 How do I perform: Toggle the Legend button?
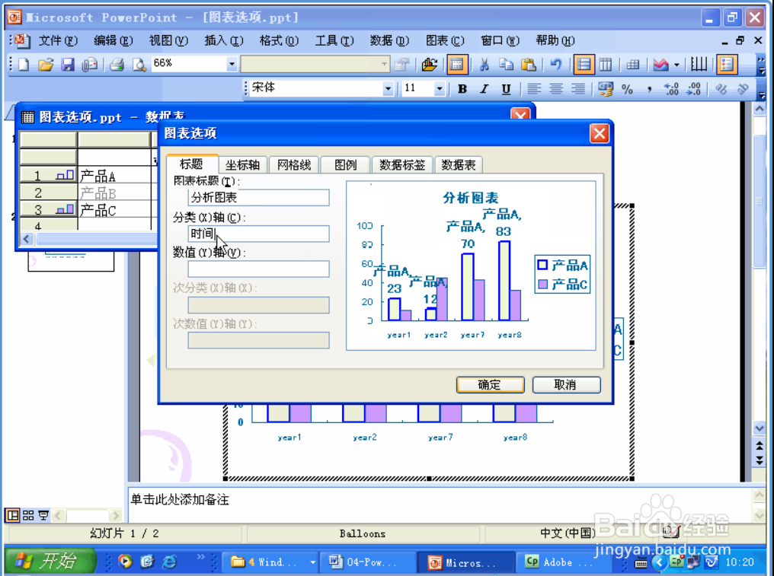click(x=727, y=65)
